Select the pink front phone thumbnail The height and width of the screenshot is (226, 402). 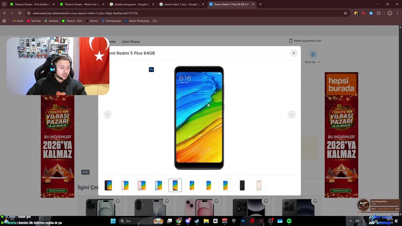click(x=142, y=185)
